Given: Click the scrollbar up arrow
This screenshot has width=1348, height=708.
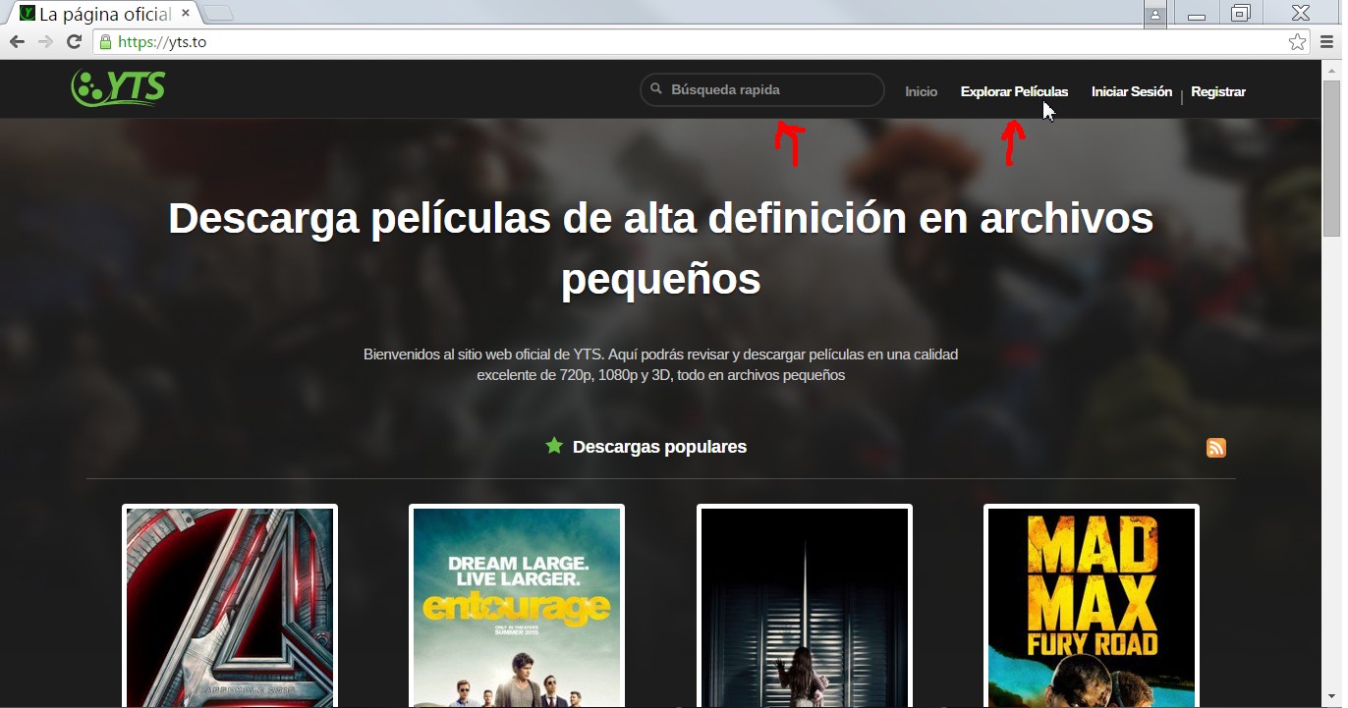Looking at the screenshot, I should pos(1331,70).
